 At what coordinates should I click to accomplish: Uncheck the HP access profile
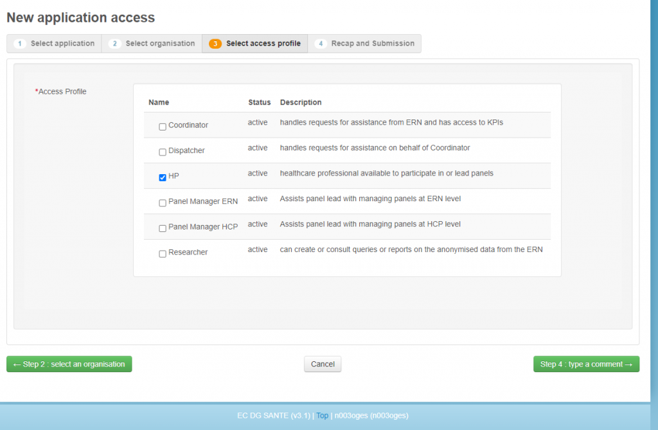(163, 177)
